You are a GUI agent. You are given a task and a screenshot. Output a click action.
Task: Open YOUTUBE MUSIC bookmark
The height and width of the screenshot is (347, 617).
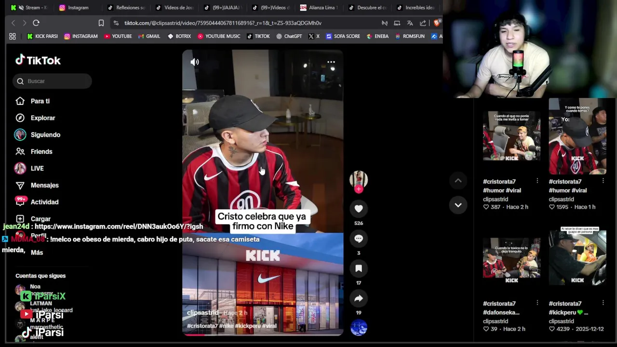click(218, 36)
